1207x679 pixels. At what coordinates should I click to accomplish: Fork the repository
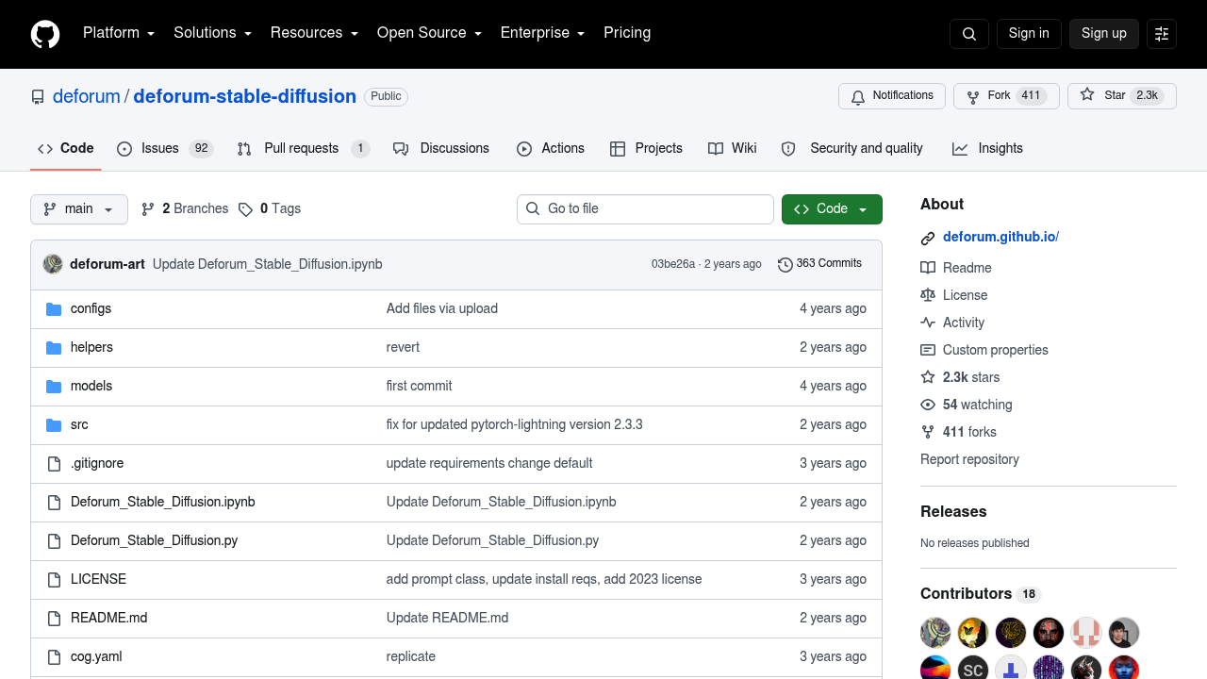click(x=1006, y=96)
